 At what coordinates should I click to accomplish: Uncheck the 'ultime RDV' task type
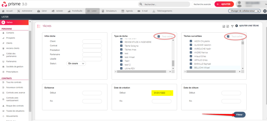(x=121, y=69)
